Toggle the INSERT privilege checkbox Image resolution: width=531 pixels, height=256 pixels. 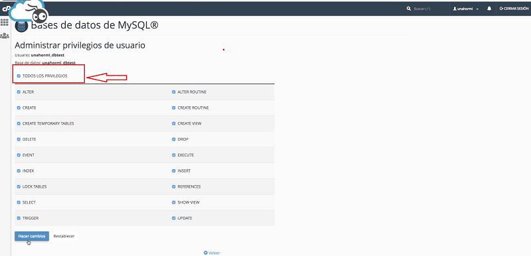(x=174, y=171)
